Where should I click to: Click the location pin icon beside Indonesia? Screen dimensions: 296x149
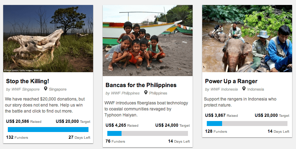click(x=244, y=89)
